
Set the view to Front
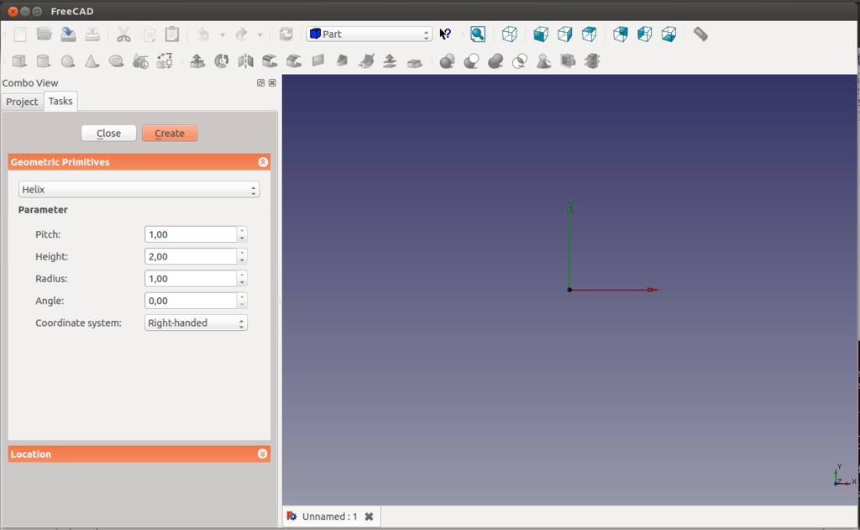pos(541,34)
